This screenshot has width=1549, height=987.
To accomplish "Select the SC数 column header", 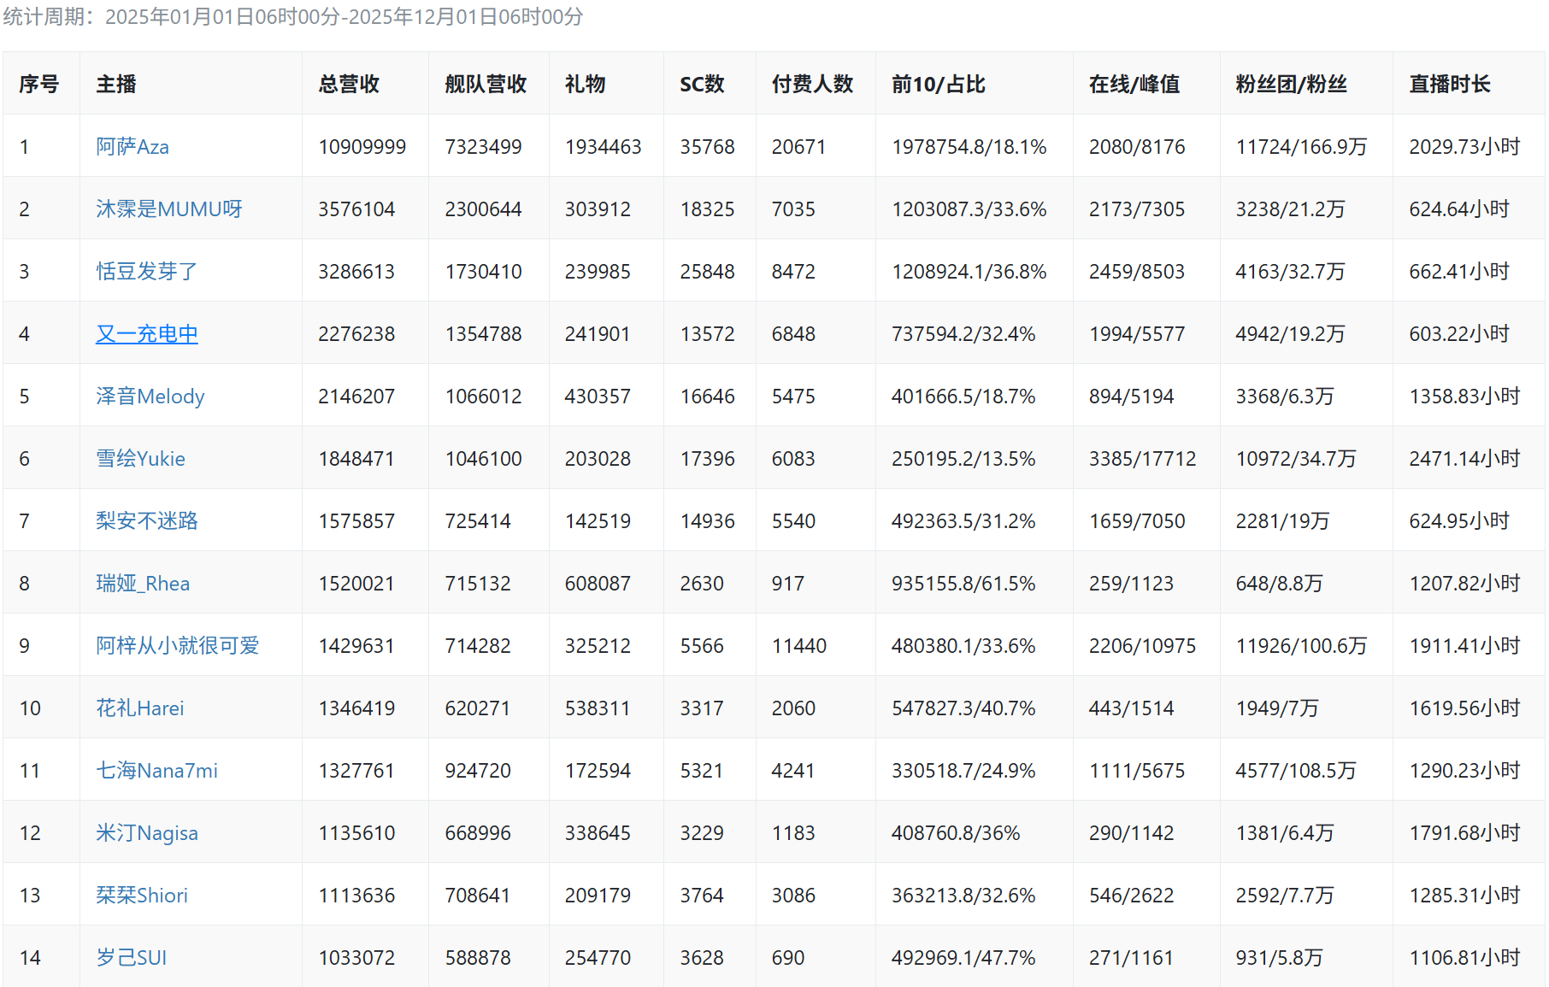I will (701, 84).
